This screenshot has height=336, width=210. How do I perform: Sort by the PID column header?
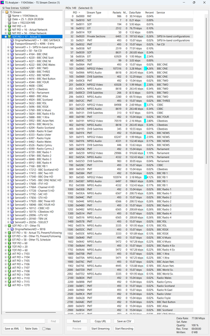click(x=75, y=13)
